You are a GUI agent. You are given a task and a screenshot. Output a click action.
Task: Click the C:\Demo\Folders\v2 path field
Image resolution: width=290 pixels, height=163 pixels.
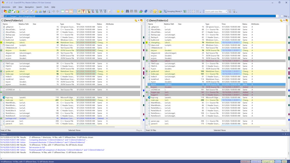213,21
